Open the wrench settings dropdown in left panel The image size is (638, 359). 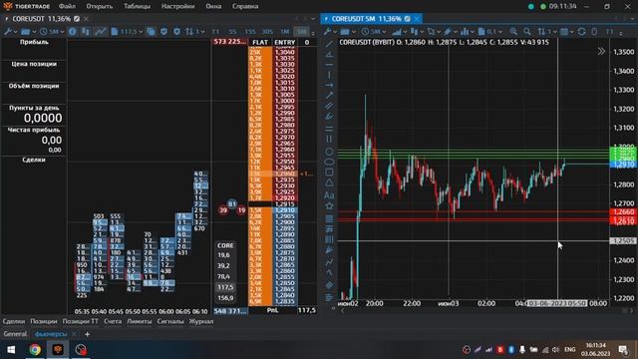tap(10, 31)
